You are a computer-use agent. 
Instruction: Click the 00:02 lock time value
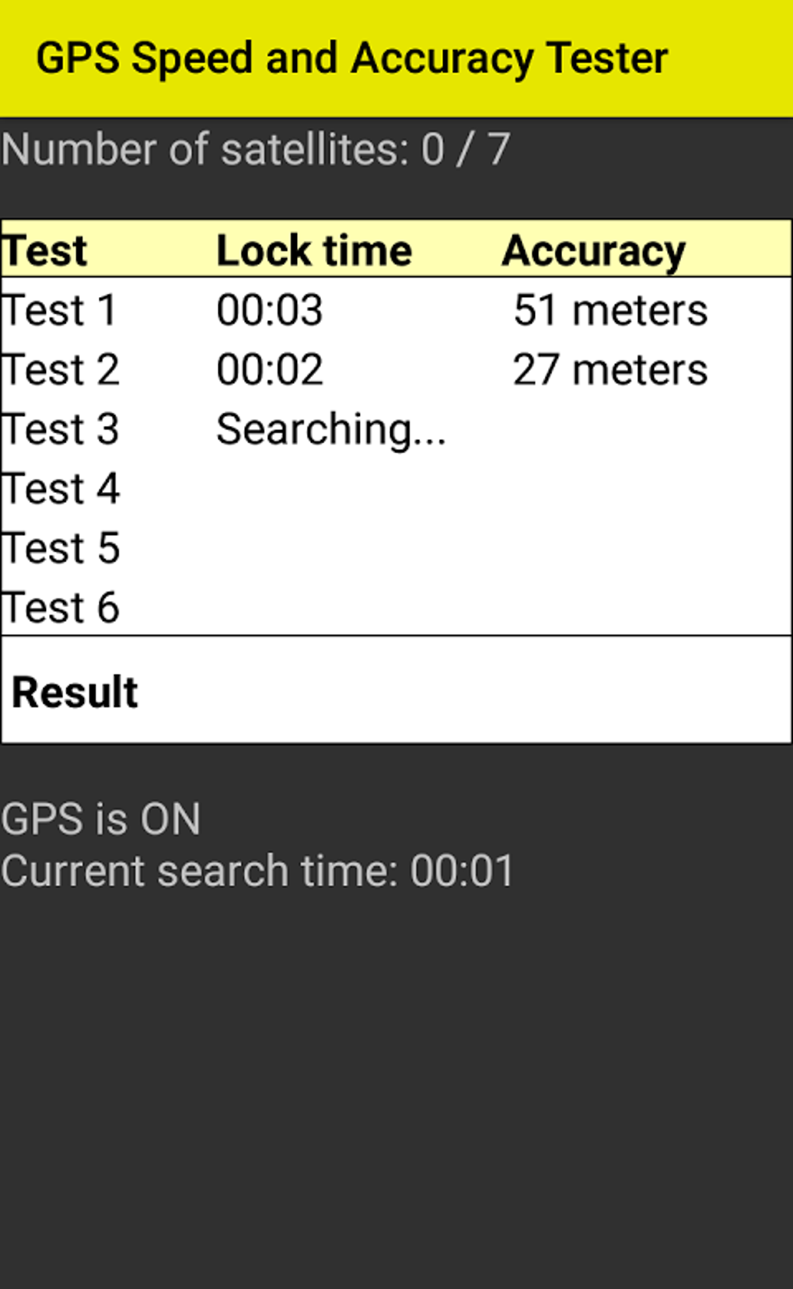coord(269,369)
